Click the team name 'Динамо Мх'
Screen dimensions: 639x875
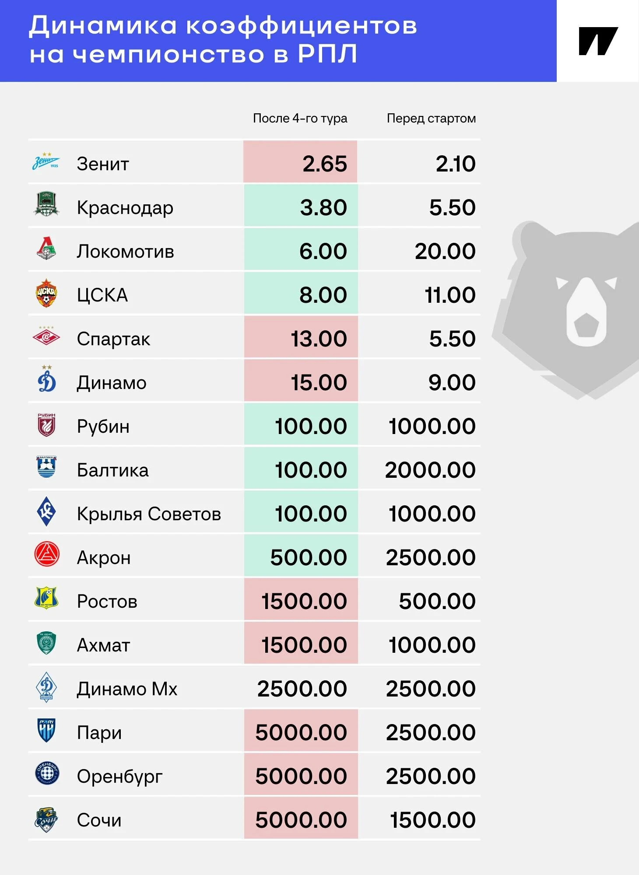[x=127, y=689]
